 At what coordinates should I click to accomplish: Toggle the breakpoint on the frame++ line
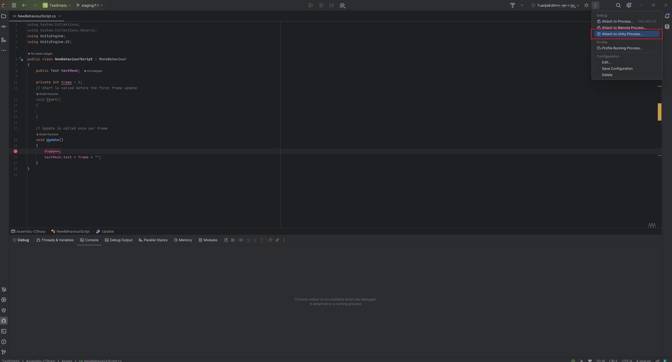click(15, 151)
